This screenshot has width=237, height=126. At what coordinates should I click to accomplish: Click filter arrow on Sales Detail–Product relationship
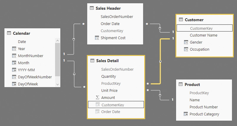click(x=160, y=95)
